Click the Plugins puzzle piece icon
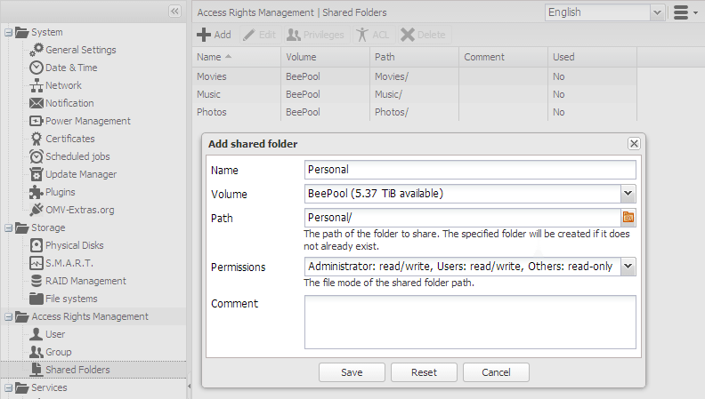The height and width of the screenshot is (399, 705). point(36,192)
